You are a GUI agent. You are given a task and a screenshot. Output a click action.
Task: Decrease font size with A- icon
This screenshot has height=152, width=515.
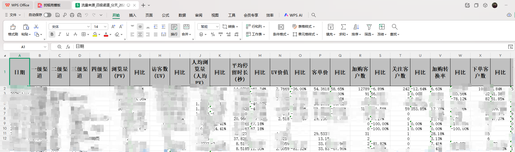[121, 27]
